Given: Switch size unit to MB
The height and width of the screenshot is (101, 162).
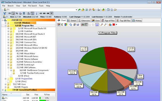Looking at the screenshot, I should [44, 14].
